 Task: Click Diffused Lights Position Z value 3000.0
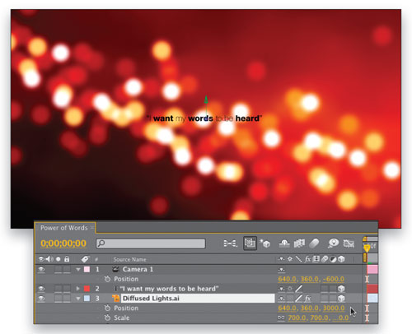pyautogui.click(x=334, y=308)
